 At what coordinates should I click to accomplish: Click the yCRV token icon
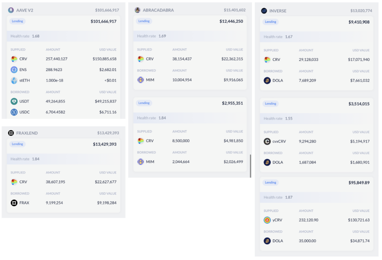tap(267, 220)
